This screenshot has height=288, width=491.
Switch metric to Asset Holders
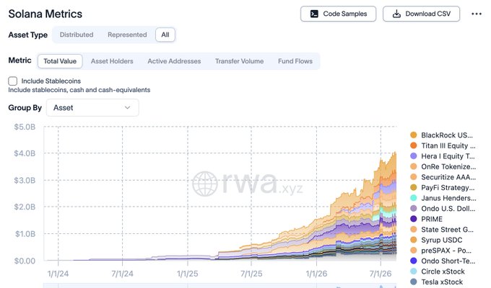[x=112, y=61]
